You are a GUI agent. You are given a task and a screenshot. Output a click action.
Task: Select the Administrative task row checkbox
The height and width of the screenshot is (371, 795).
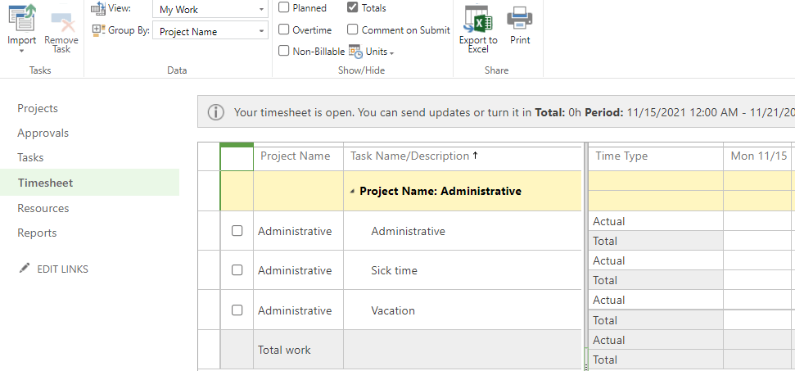click(237, 231)
